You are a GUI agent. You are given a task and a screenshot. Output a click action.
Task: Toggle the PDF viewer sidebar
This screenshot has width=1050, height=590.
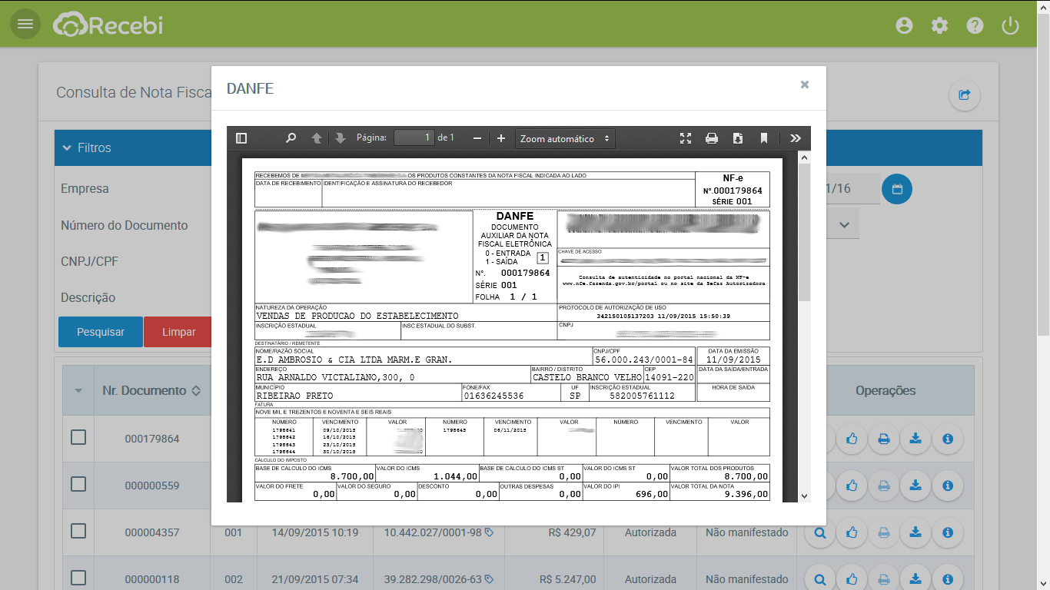tap(241, 138)
